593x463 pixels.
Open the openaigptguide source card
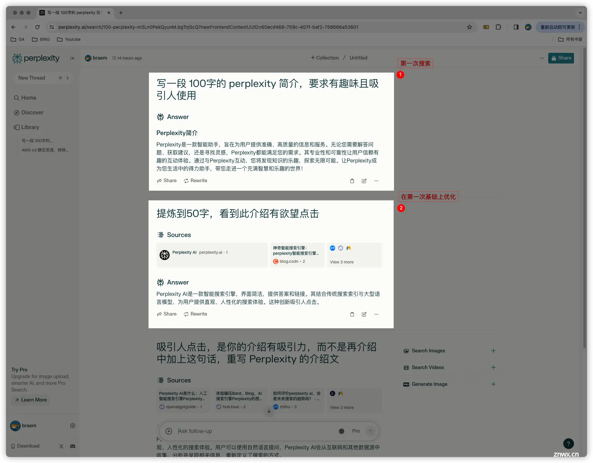click(183, 400)
